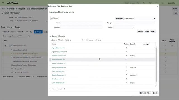The width and height of the screenshot is (179, 100).
Task: Open Algeria Business Unit link
Action: (58, 48)
